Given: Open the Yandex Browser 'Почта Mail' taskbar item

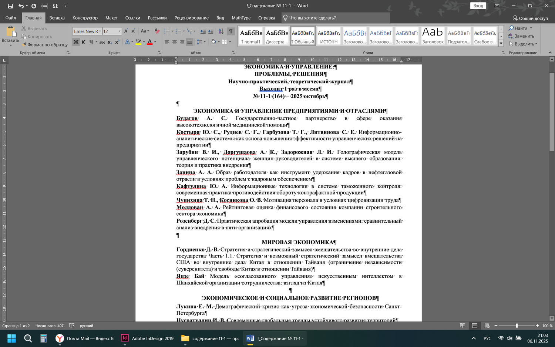Looking at the screenshot, I should [x=85, y=338].
